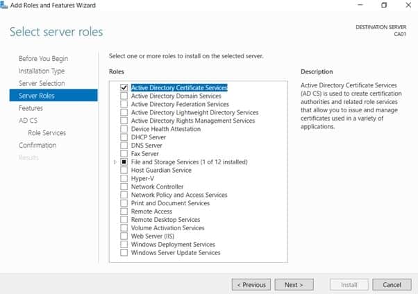418x294 pixels.
Task: Open the Features page in sidebar
Action: point(31,108)
